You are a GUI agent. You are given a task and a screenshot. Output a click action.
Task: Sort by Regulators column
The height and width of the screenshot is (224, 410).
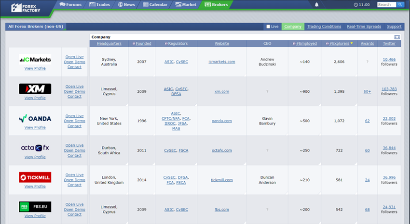point(178,43)
